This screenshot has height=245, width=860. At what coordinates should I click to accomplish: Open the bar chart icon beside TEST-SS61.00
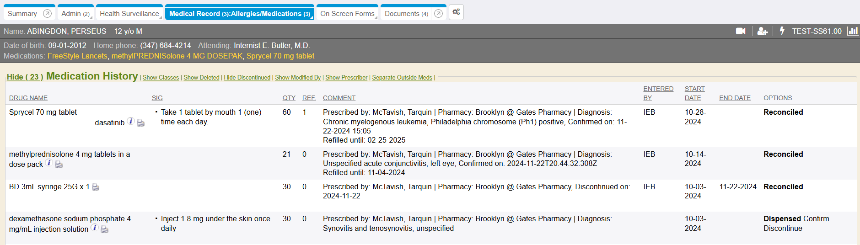pos(852,31)
